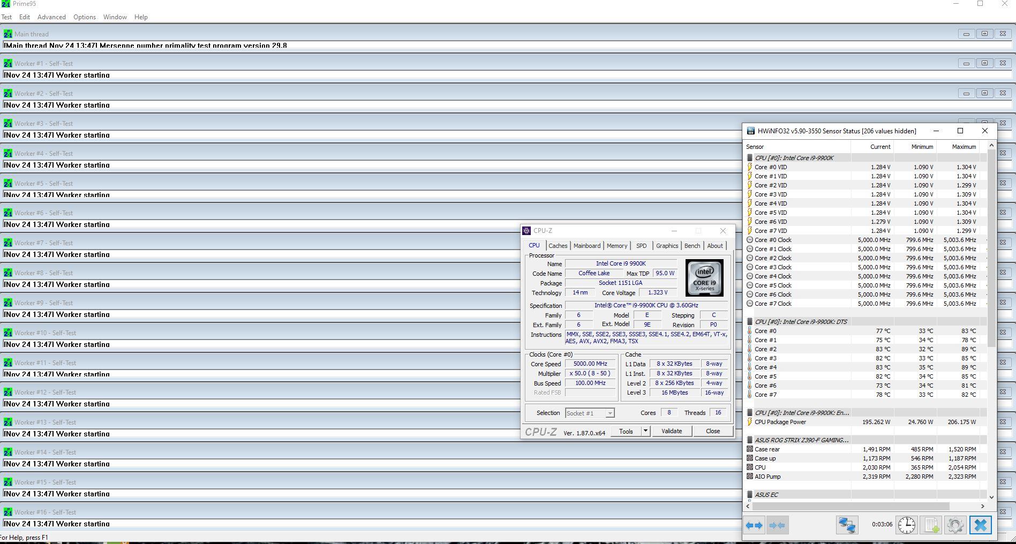Open the Options menu in Prime95
The width and height of the screenshot is (1016, 544).
click(85, 17)
